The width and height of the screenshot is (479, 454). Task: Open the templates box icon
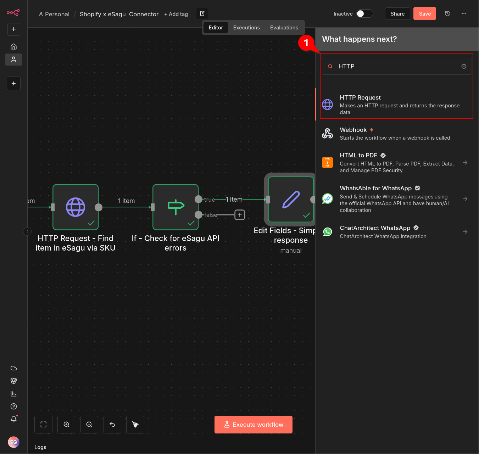point(13,381)
